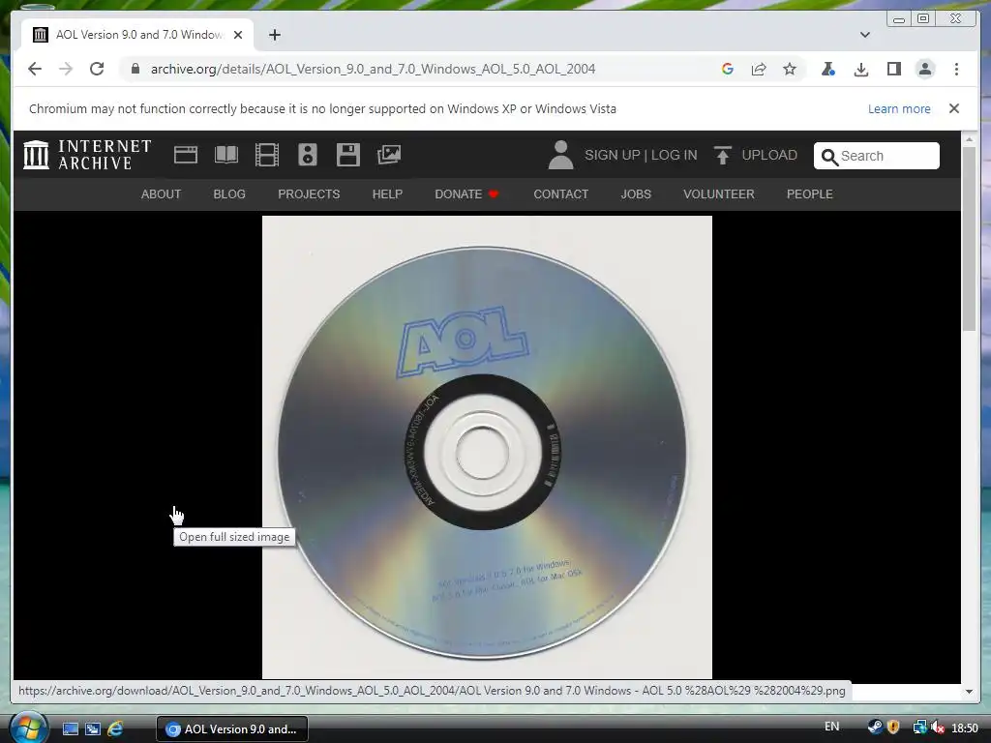The width and height of the screenshot is (991, 743).
Task: Open the Images icon in Archive header
Action: coord(389,155)
